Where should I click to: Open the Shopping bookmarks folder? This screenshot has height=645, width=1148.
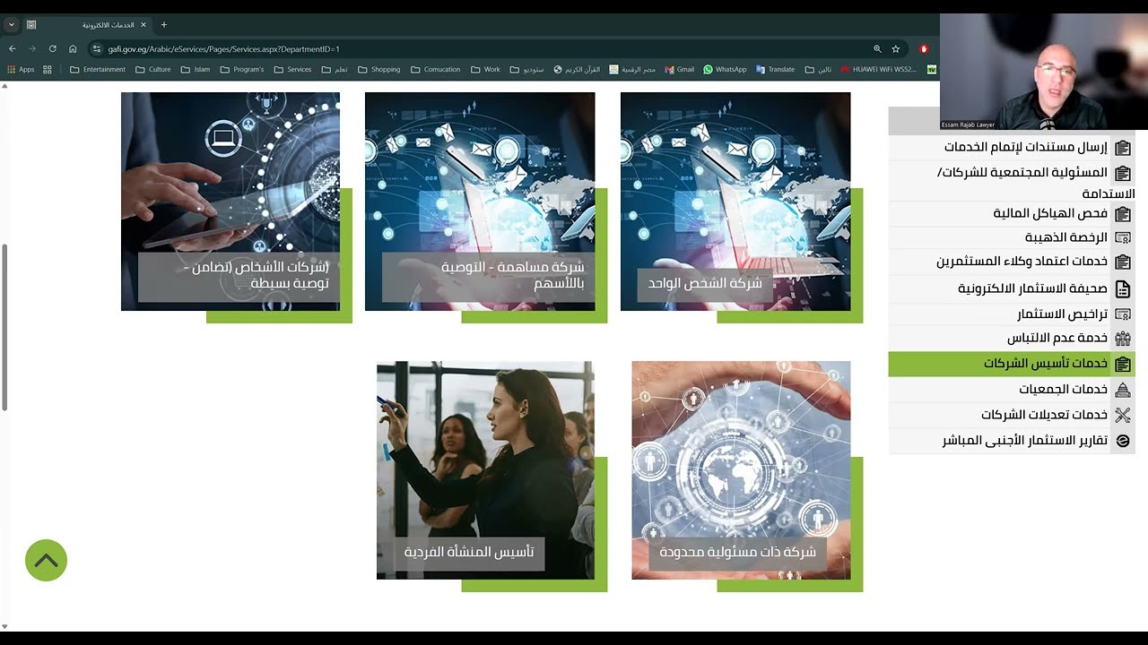pyautogui.click(x=379, y=69)
